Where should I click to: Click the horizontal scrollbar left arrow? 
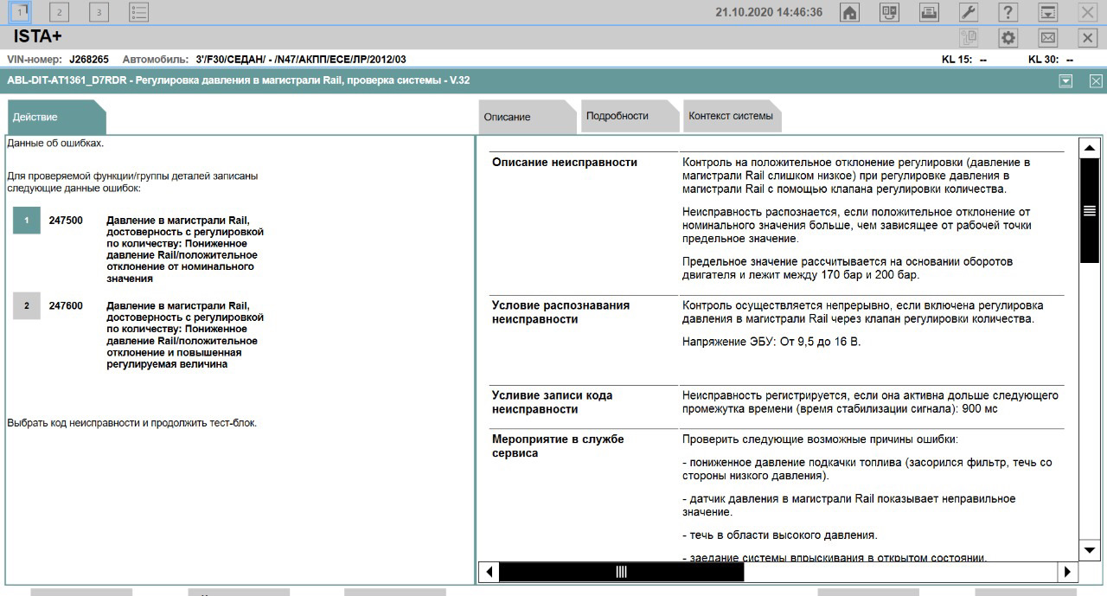pos(489,572)
